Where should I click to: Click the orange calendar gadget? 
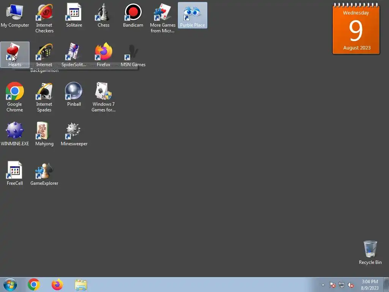356,28
